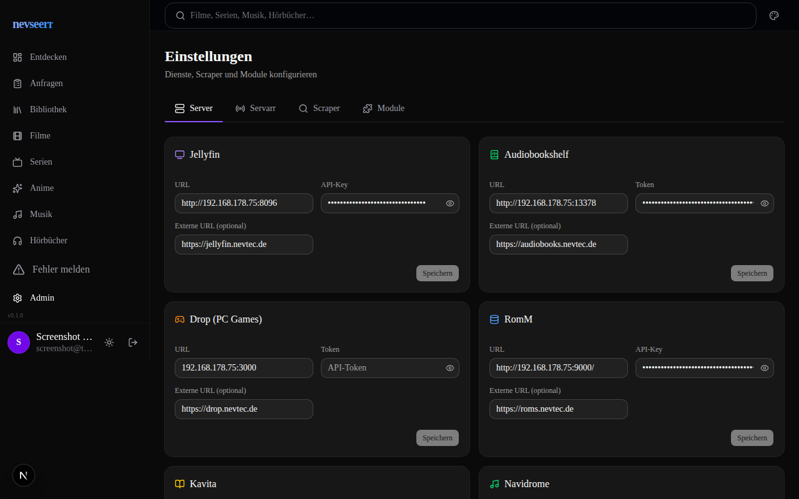Click the Einstellungen page heading
The image size is (799, 499).
pyautogui.click(x=208, y=56)
